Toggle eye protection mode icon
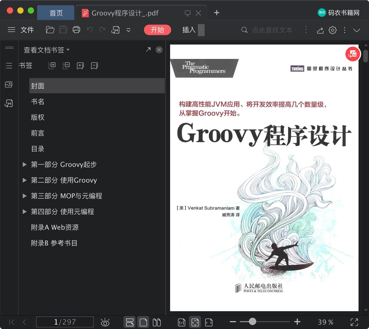Image resolution: width=369 pixels, height=329 pixels. (105, 322)
